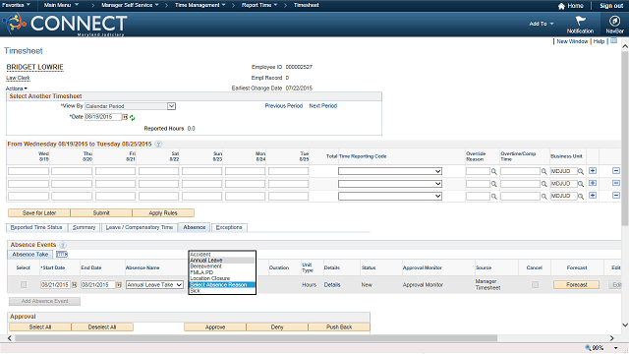Click the Home house icon

click(x=561, y=6)
